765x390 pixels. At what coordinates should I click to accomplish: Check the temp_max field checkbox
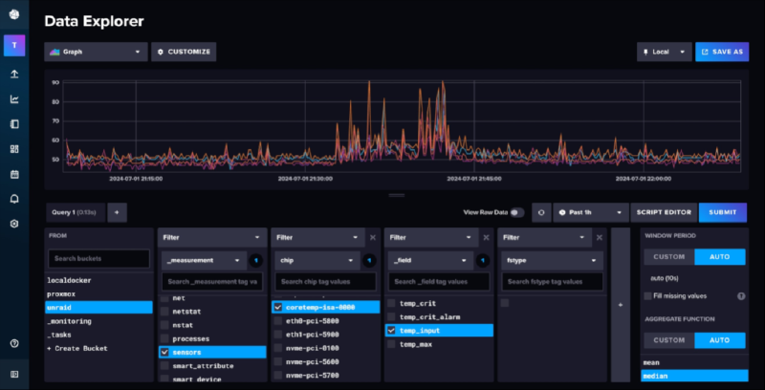(391, 343)
